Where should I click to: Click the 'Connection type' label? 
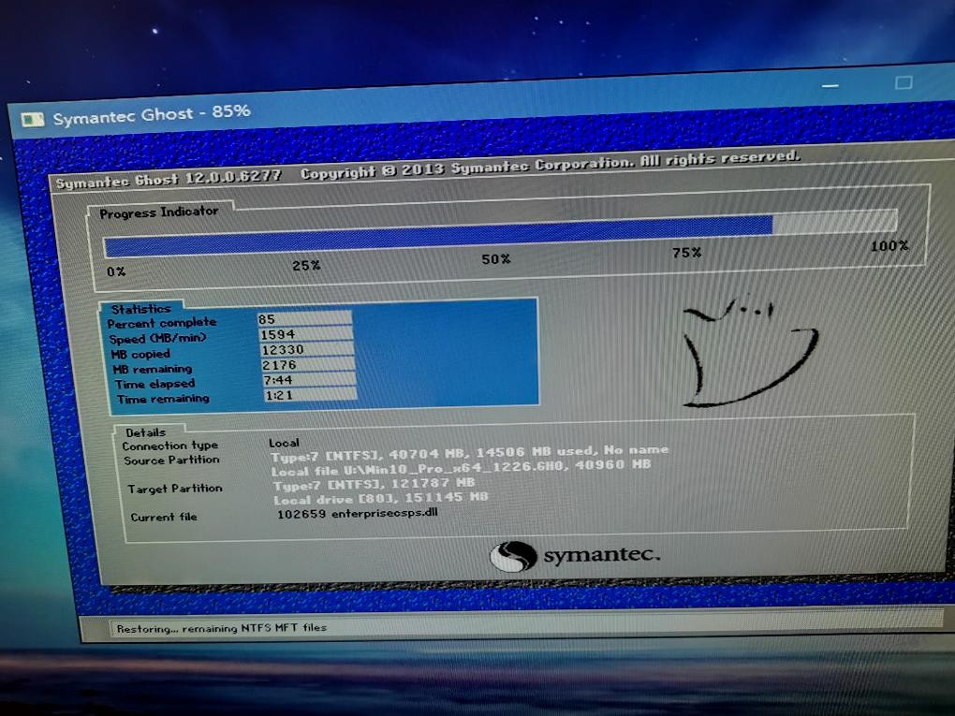coord(169,446)
